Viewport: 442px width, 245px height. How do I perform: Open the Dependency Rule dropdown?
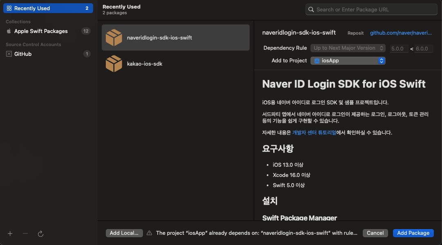coord(348,48)
